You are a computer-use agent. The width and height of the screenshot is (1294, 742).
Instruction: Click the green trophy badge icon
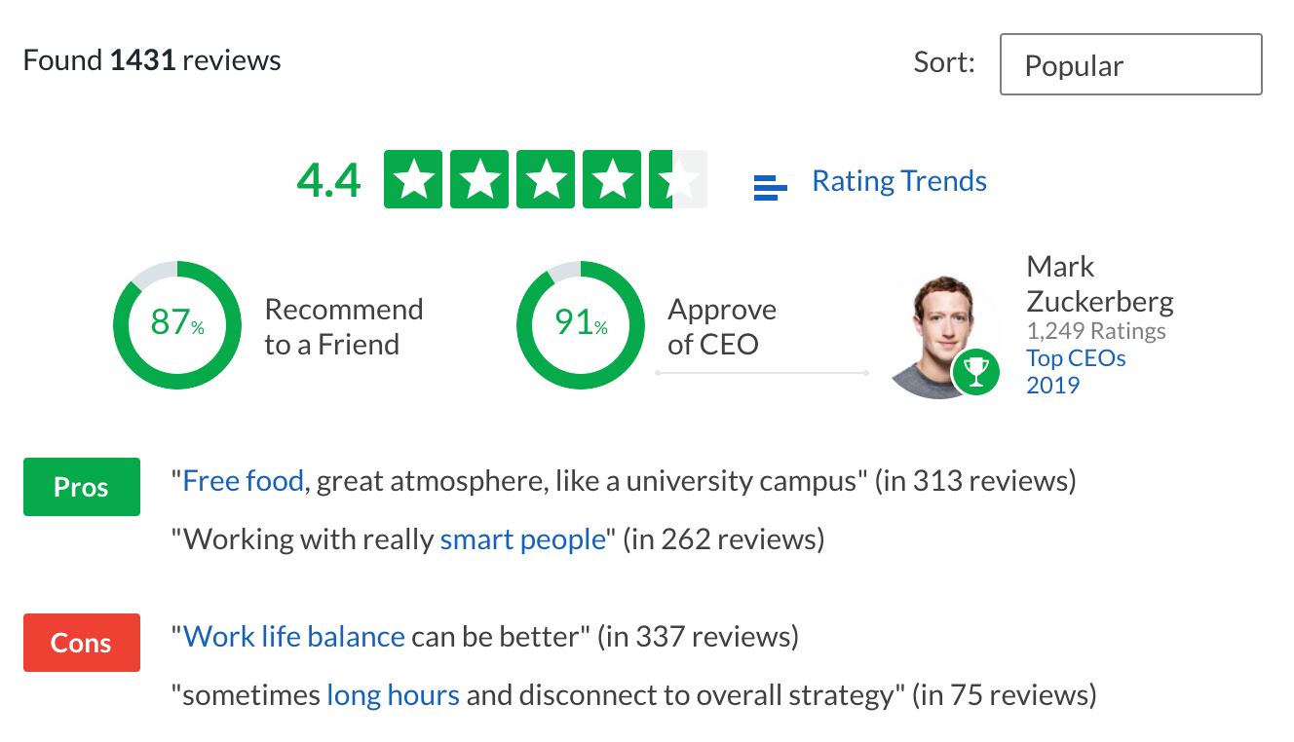(x=975, y=371)
